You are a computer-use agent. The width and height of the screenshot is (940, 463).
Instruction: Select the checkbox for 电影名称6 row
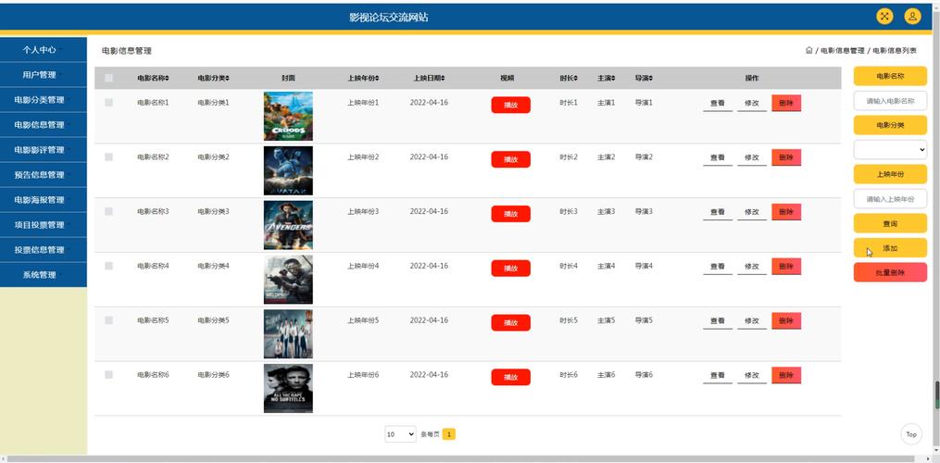point(108,375)
